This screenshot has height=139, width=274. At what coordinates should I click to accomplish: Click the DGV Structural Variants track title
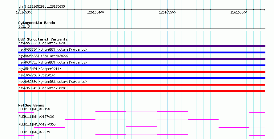(43, 39)
